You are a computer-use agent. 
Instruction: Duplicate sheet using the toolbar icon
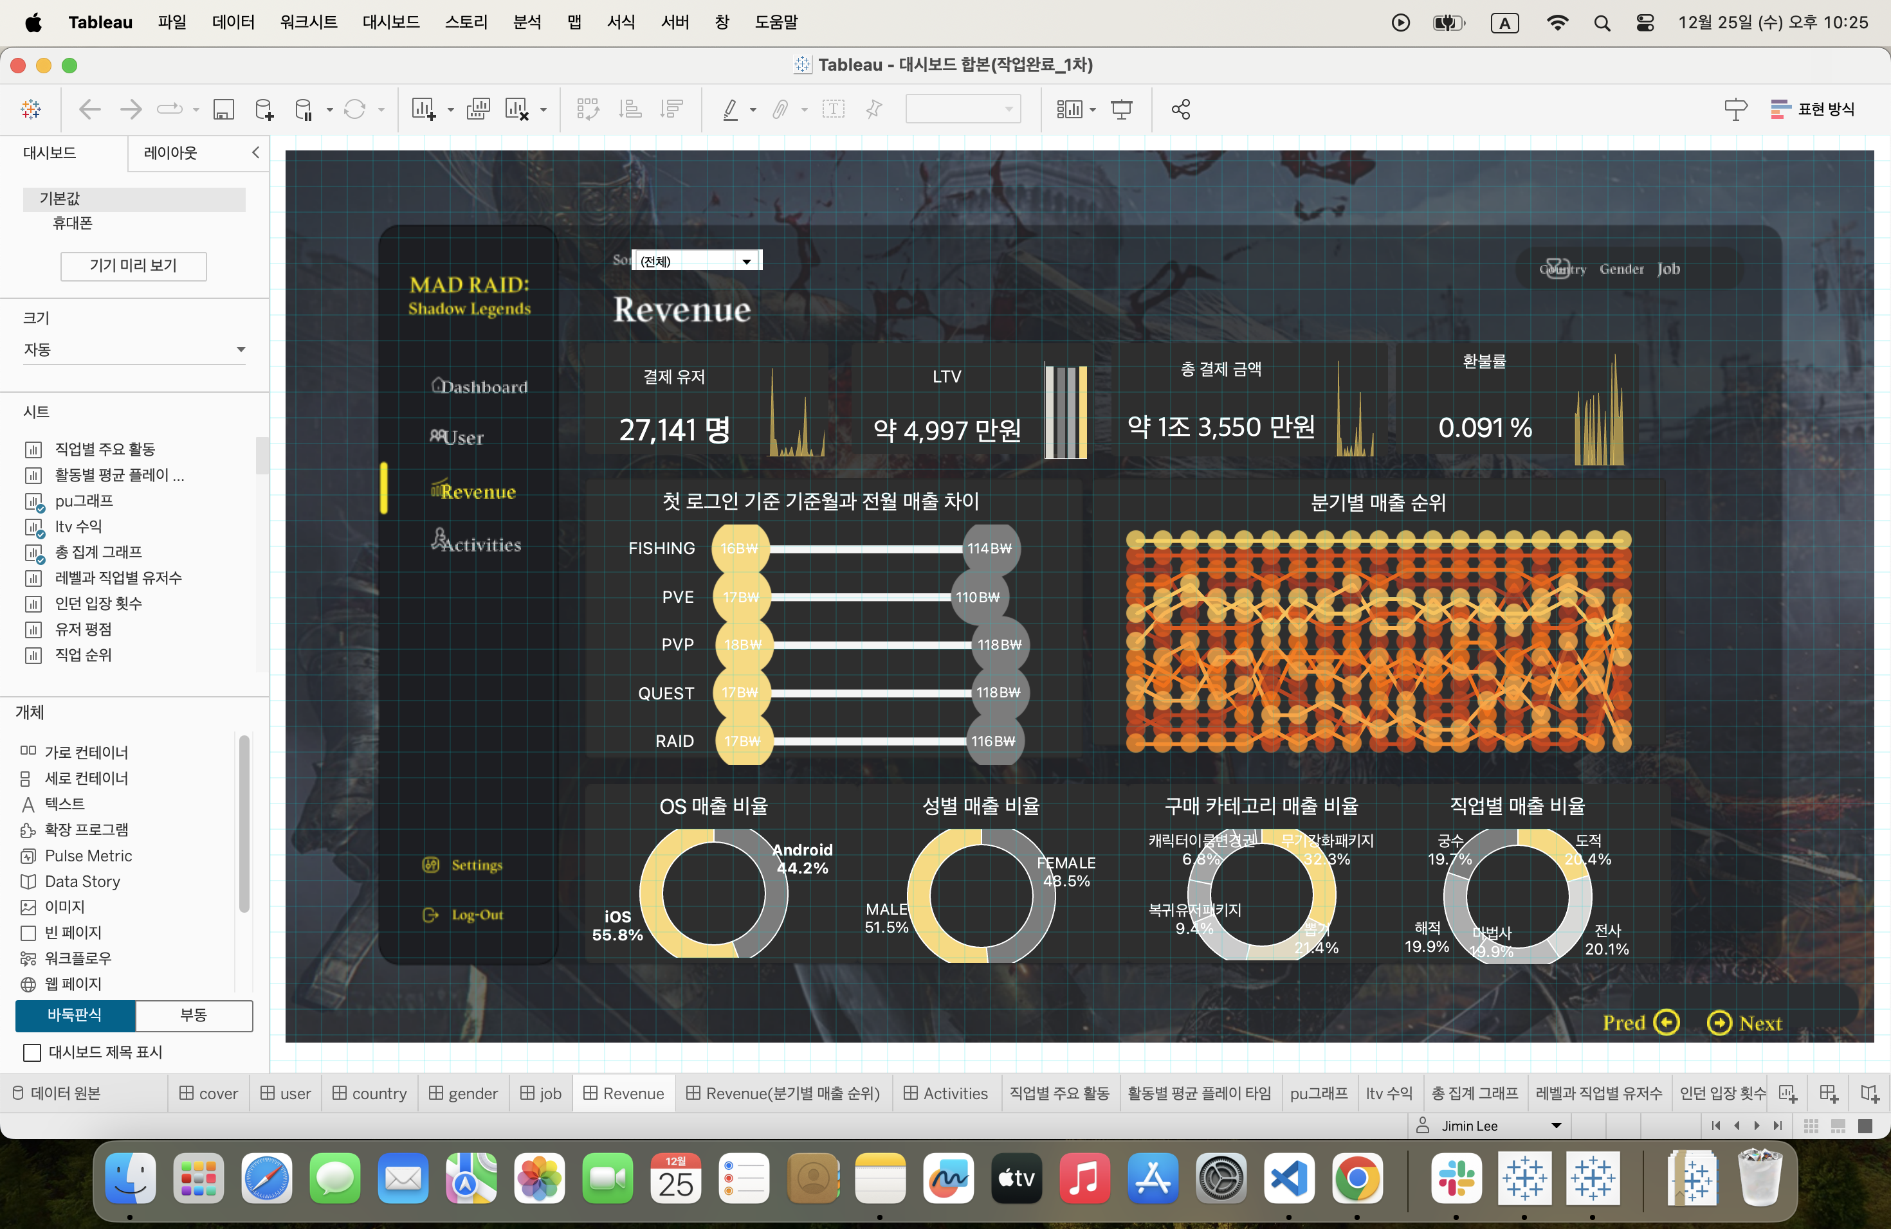click(477, 109)
